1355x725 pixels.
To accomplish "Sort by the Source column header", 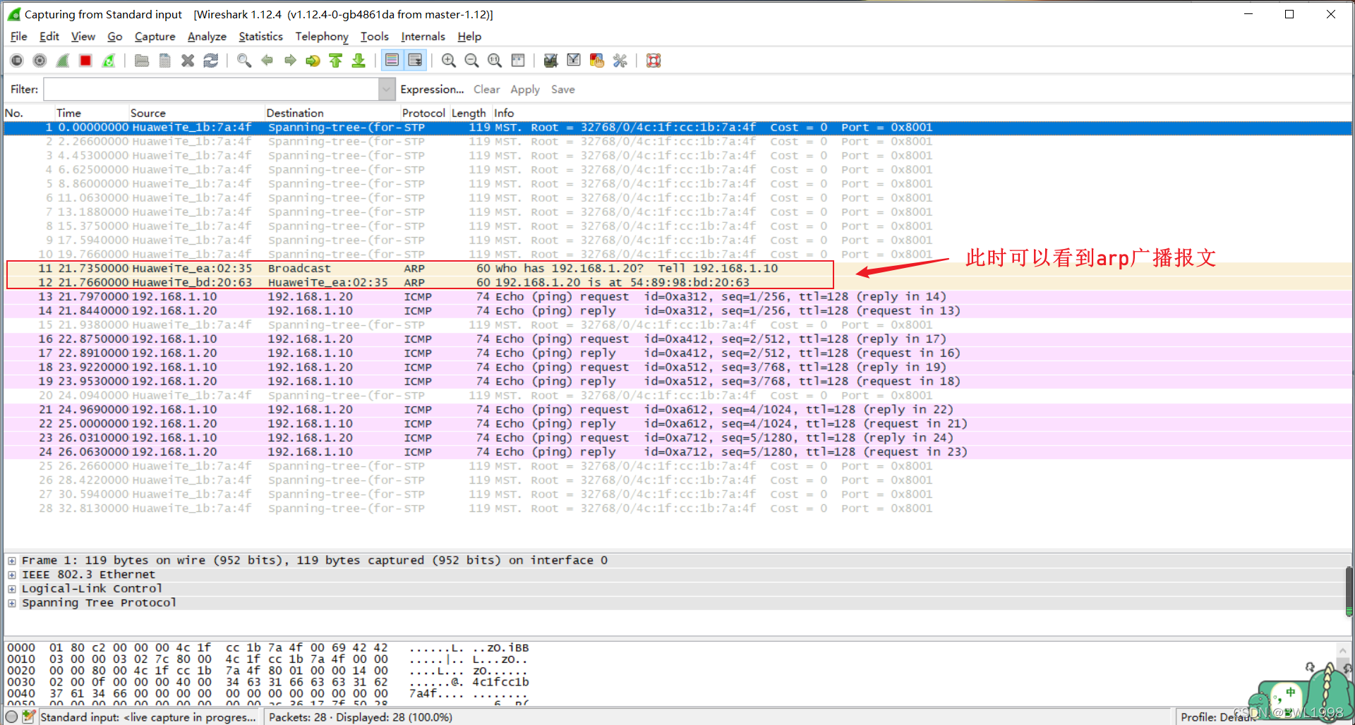I will click(195, 113).
